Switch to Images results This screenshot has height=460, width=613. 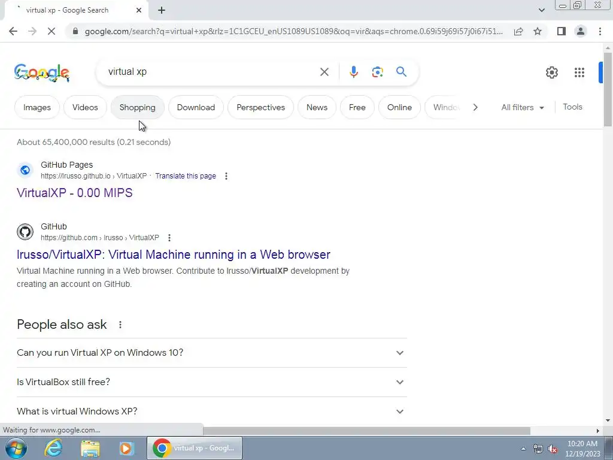37,107
